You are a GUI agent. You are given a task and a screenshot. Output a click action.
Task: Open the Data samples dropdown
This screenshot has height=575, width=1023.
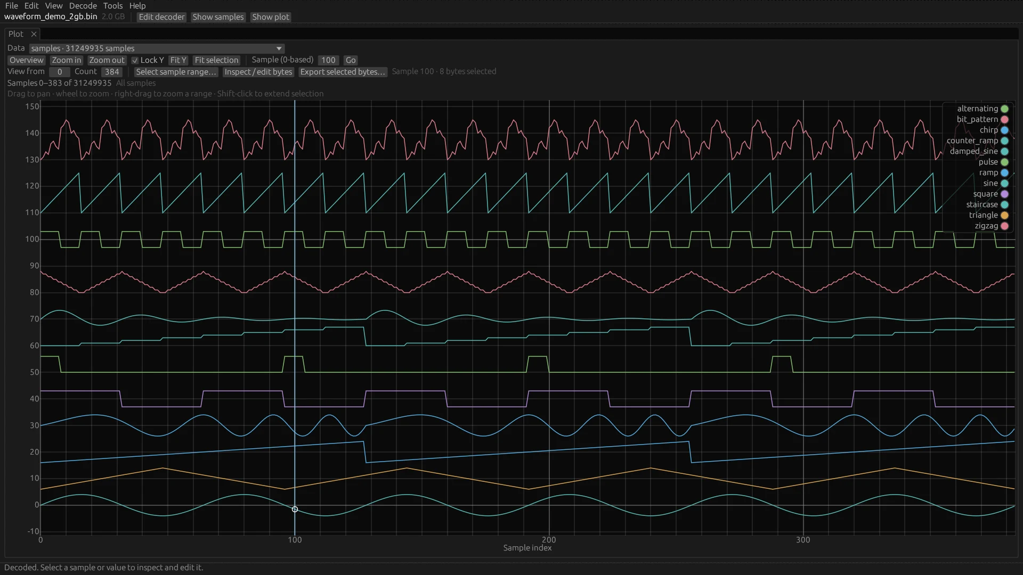click(157, 48)
